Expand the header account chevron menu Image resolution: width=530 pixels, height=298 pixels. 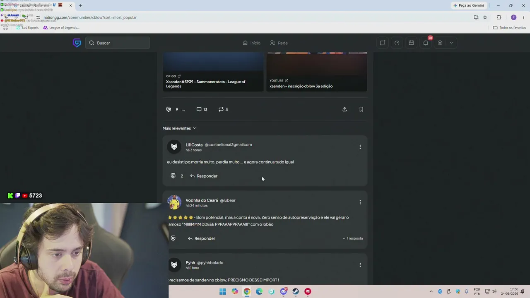point(451,43)
